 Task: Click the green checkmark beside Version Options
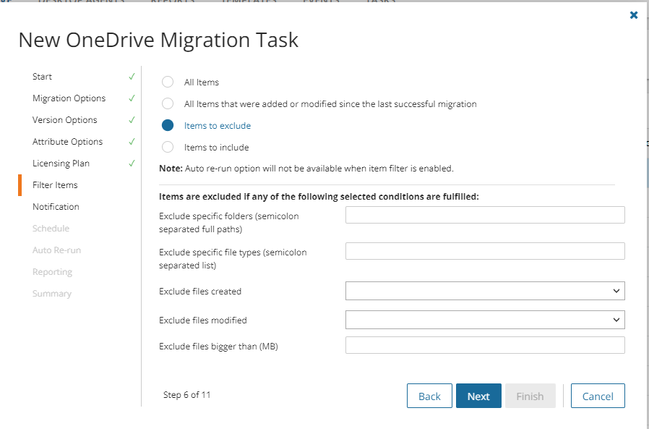[132, 120]
